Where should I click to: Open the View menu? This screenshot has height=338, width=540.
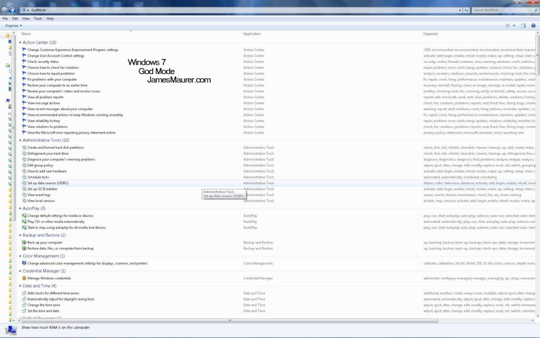coord(25,18)
